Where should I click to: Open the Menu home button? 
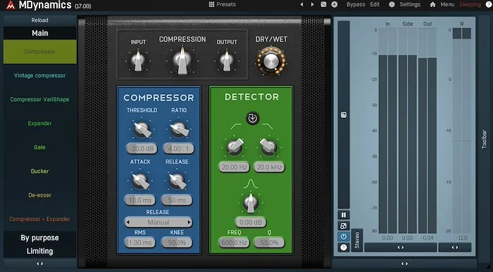[442, 4]
